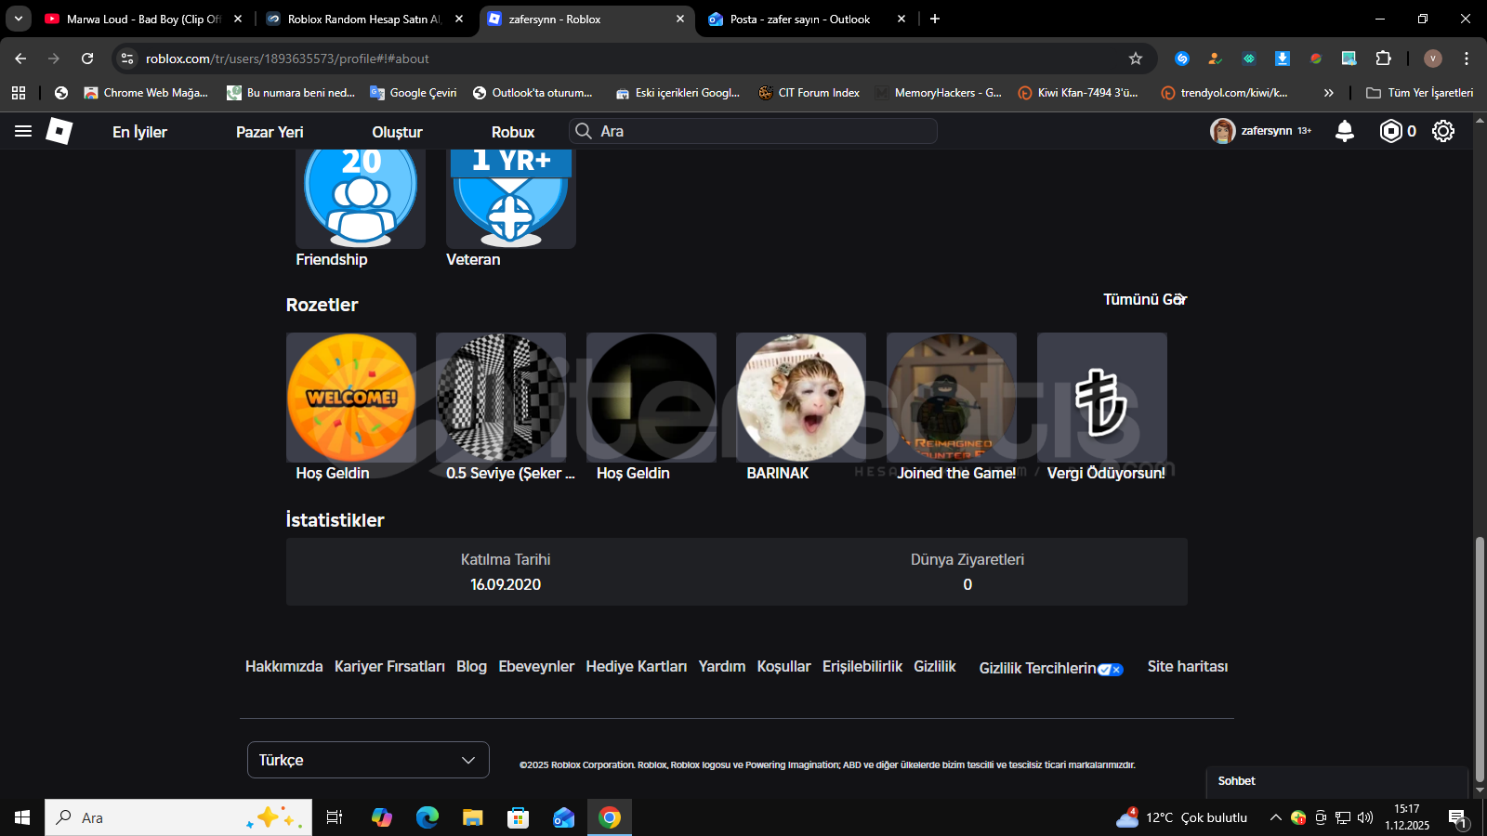Switch to Chrome on the taskbar
Image resolution: width=1487 pixels, height=836 pixels.
[610, 817]
